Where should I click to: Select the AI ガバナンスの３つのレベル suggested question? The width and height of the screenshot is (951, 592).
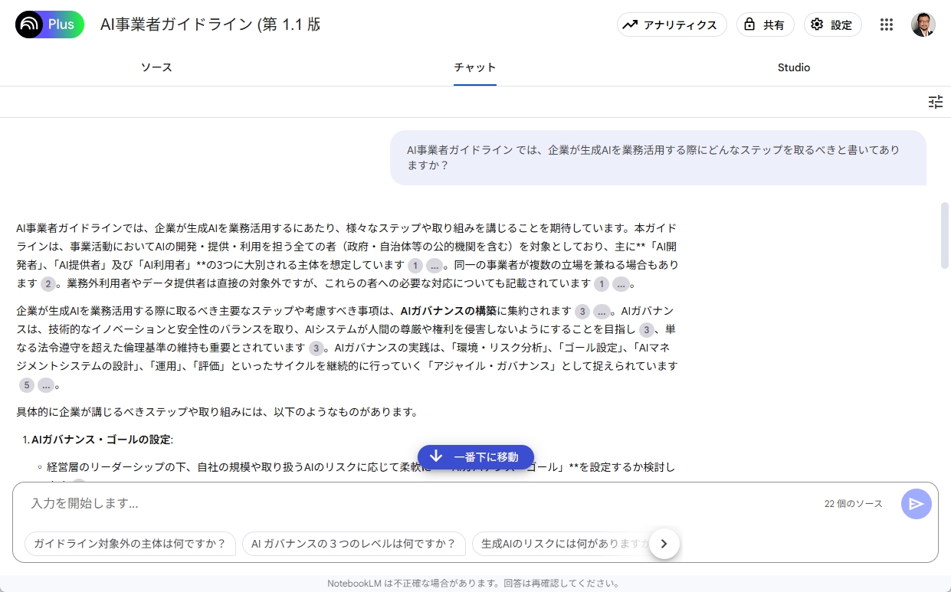point(354,544)
